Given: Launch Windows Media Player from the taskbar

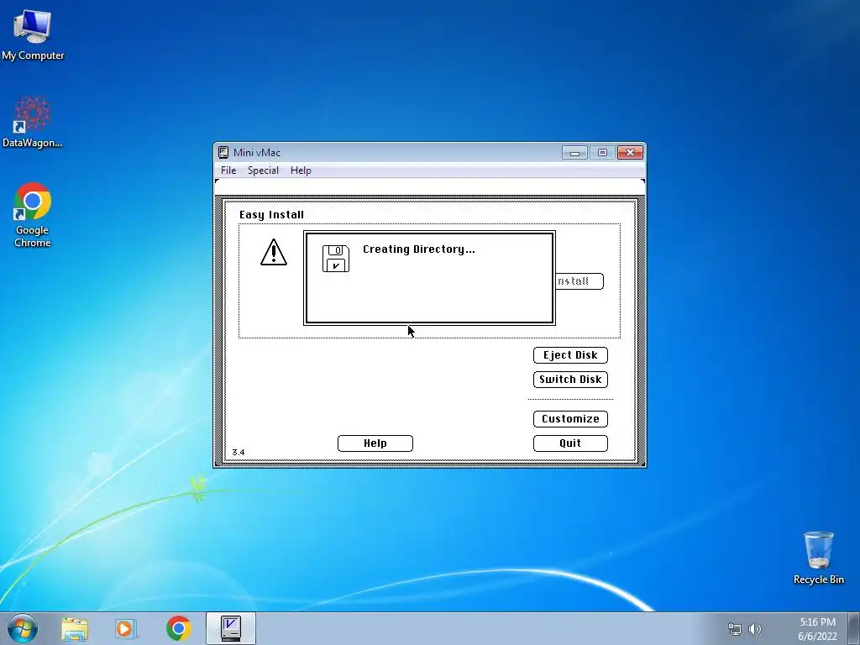Looking at the screenshot, I should (126, 629).
